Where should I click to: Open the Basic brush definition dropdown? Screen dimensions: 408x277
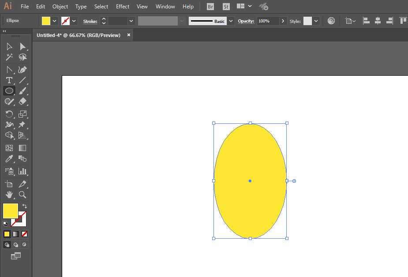click(231, 21)
